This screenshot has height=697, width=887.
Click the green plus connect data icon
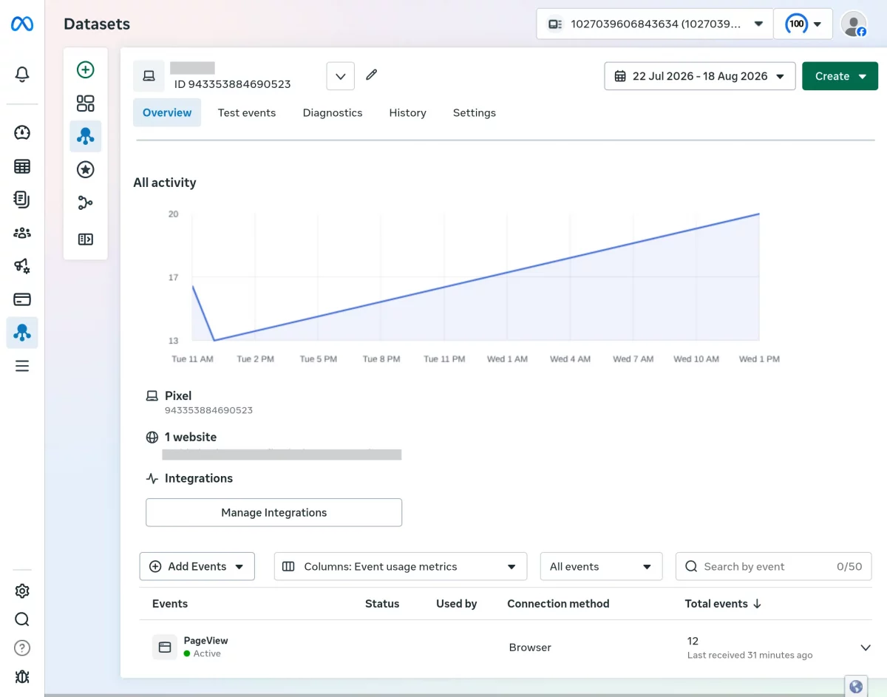point(86,69)
